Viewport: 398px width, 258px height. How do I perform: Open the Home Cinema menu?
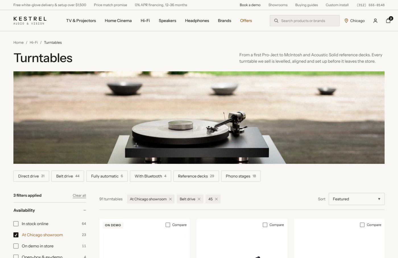(x=118, y=21)
